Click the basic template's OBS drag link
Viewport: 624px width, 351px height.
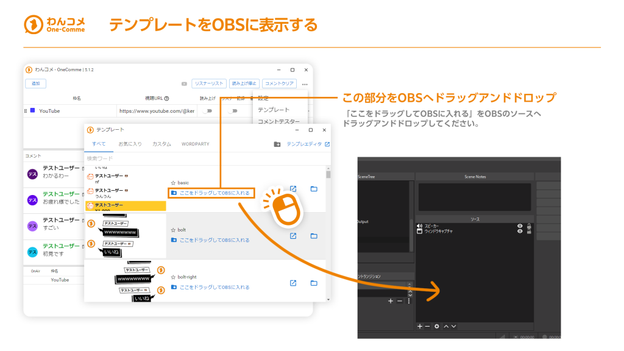211,193
